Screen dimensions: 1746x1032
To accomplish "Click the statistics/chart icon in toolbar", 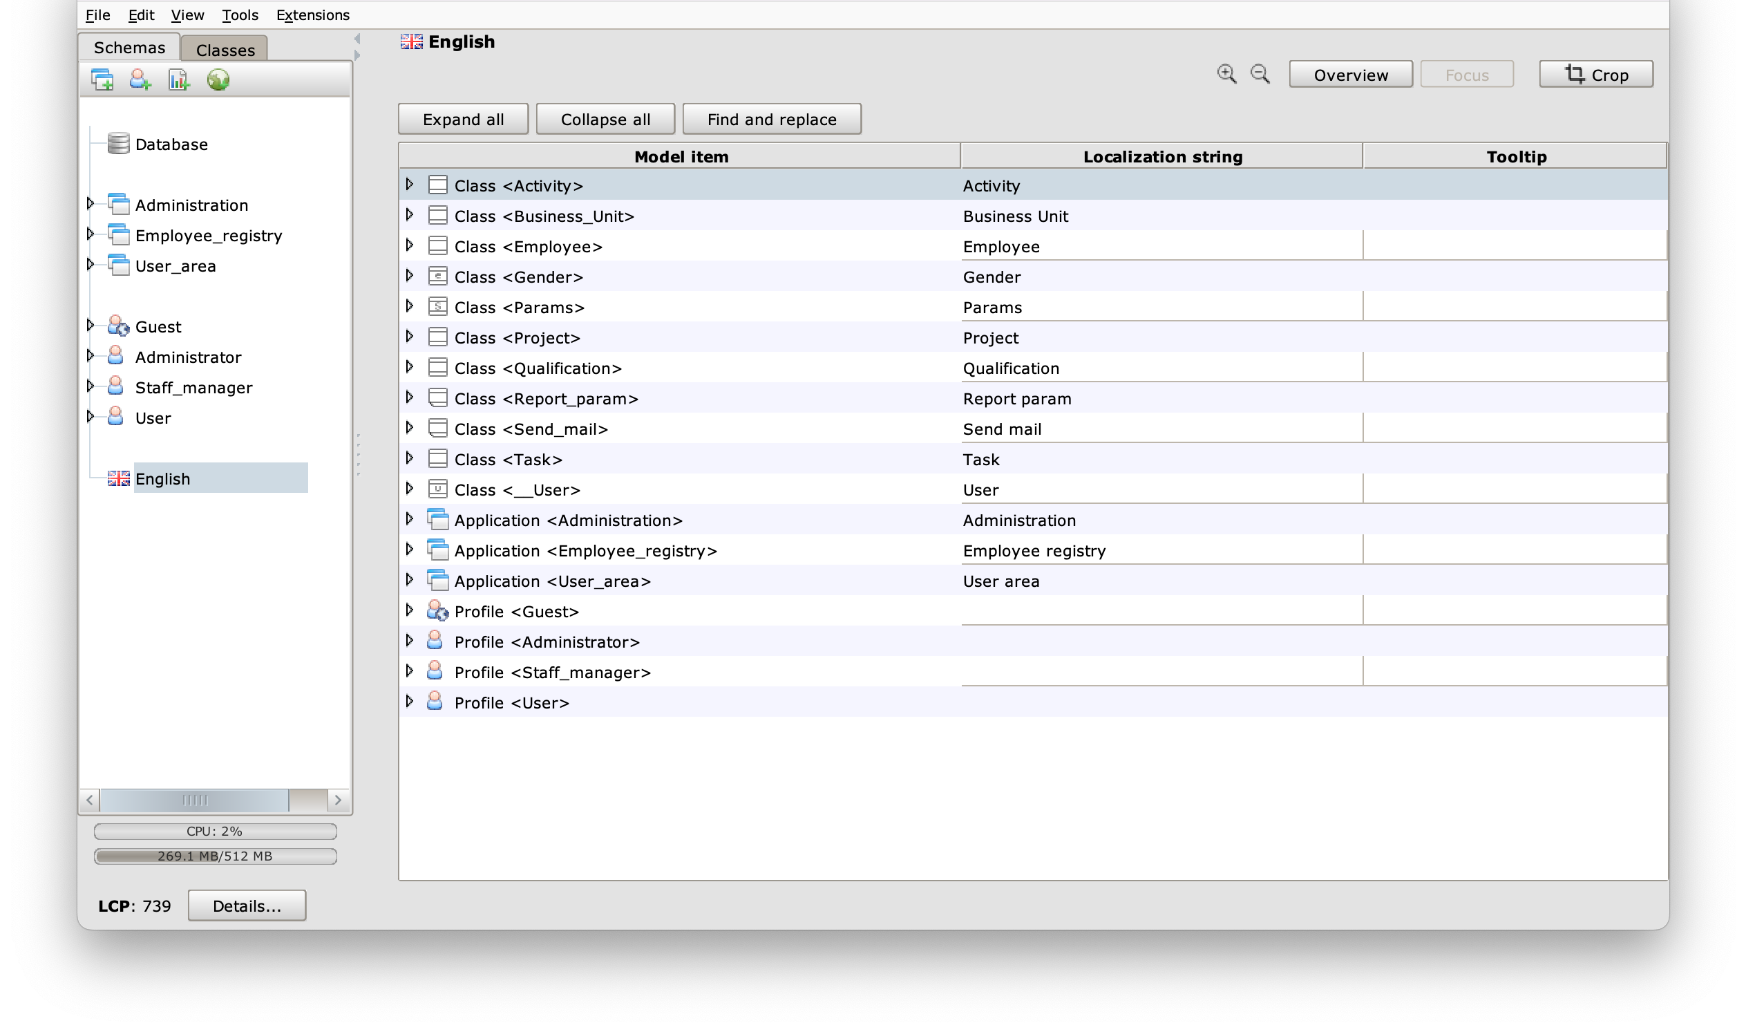I will click(177, 79).
